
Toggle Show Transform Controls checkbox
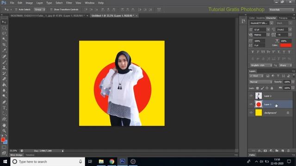[x=51, y=9]
